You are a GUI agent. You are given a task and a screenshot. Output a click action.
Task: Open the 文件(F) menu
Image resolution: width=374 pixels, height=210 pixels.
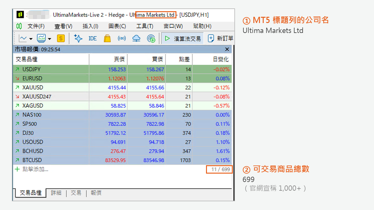36,26
